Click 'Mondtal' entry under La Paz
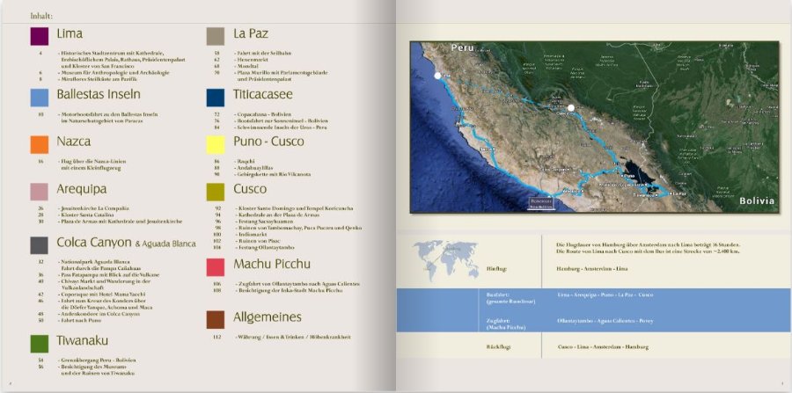This screenshot has height=393, width=792. coord(246,66)
